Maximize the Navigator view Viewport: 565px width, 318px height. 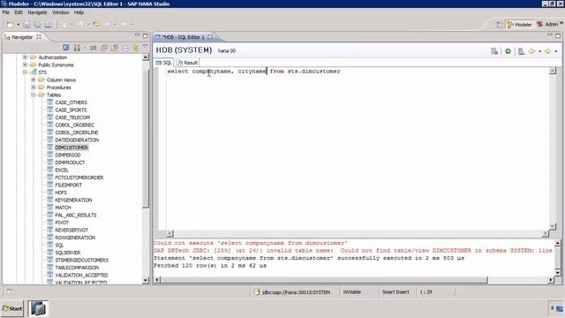(145, 35)
